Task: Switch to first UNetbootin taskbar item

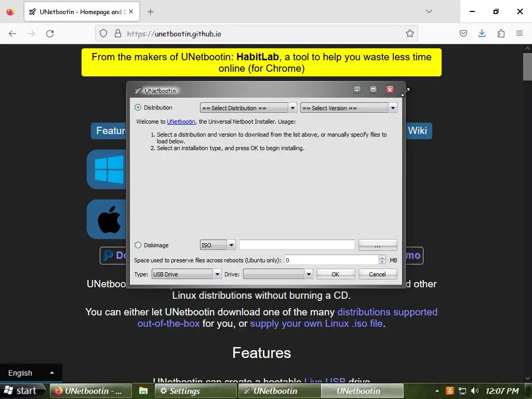Action: point(279,391)
